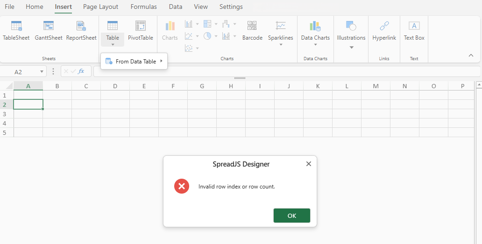Switch to the Home tab
Image resolution: width=482 pixels, height=244 pixels.
[35, 7]
